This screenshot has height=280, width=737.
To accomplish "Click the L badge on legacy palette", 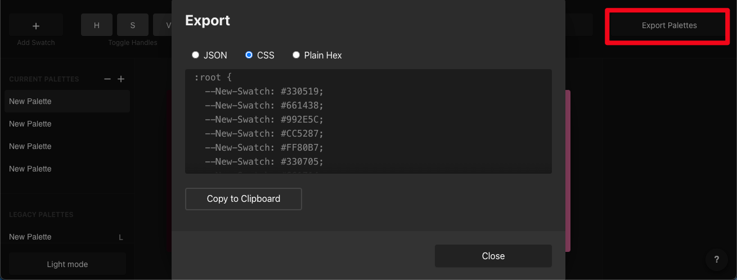I will click(120, 237).
